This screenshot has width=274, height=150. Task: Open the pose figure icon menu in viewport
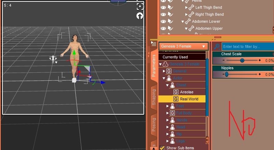[53, 59]
